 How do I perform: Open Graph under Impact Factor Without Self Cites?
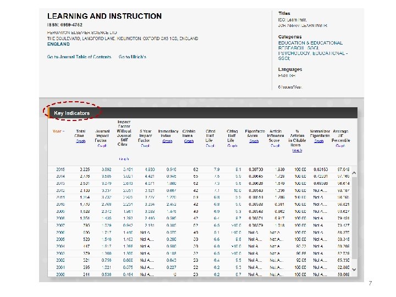124,159
